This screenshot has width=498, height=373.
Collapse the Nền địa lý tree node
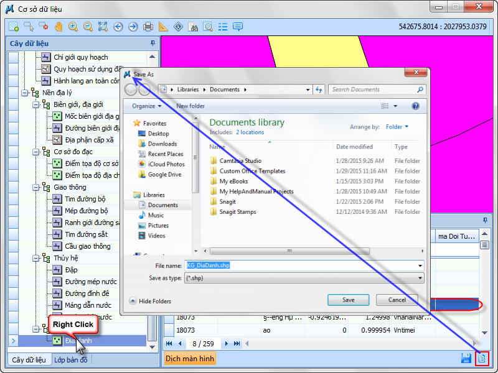point(25,93)
